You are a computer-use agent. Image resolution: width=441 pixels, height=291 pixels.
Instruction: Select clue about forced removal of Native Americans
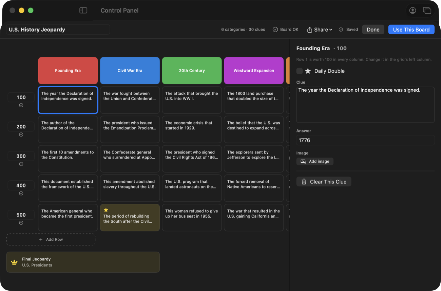254,188
